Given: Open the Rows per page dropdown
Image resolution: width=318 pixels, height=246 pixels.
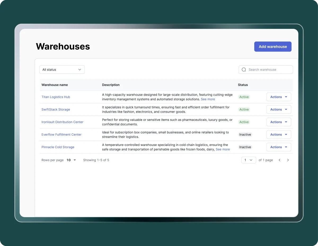Looking at the screenshot, I should pos(71,160).
